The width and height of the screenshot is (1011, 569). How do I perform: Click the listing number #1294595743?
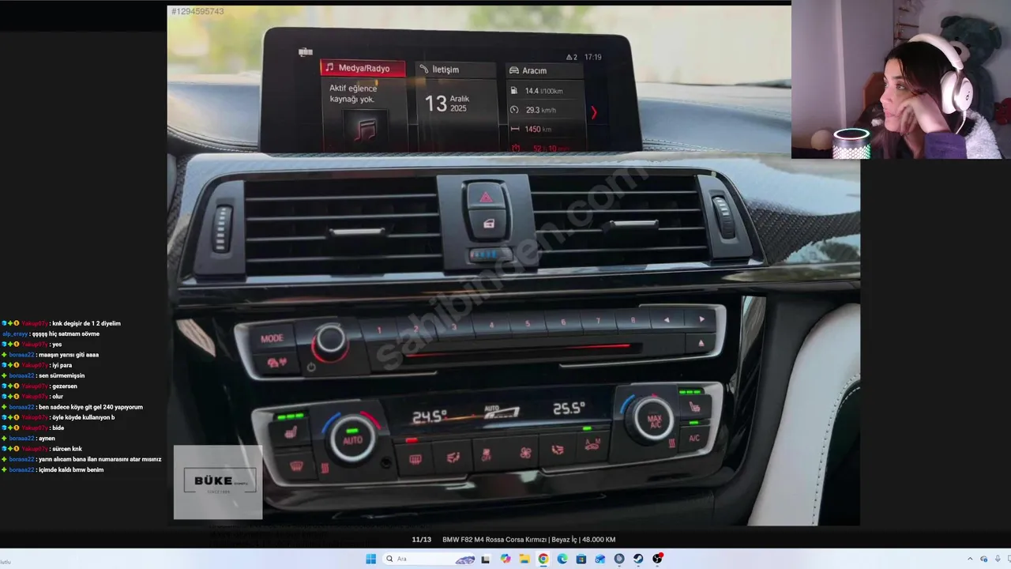pyautogui.click(x=197, y=12)
